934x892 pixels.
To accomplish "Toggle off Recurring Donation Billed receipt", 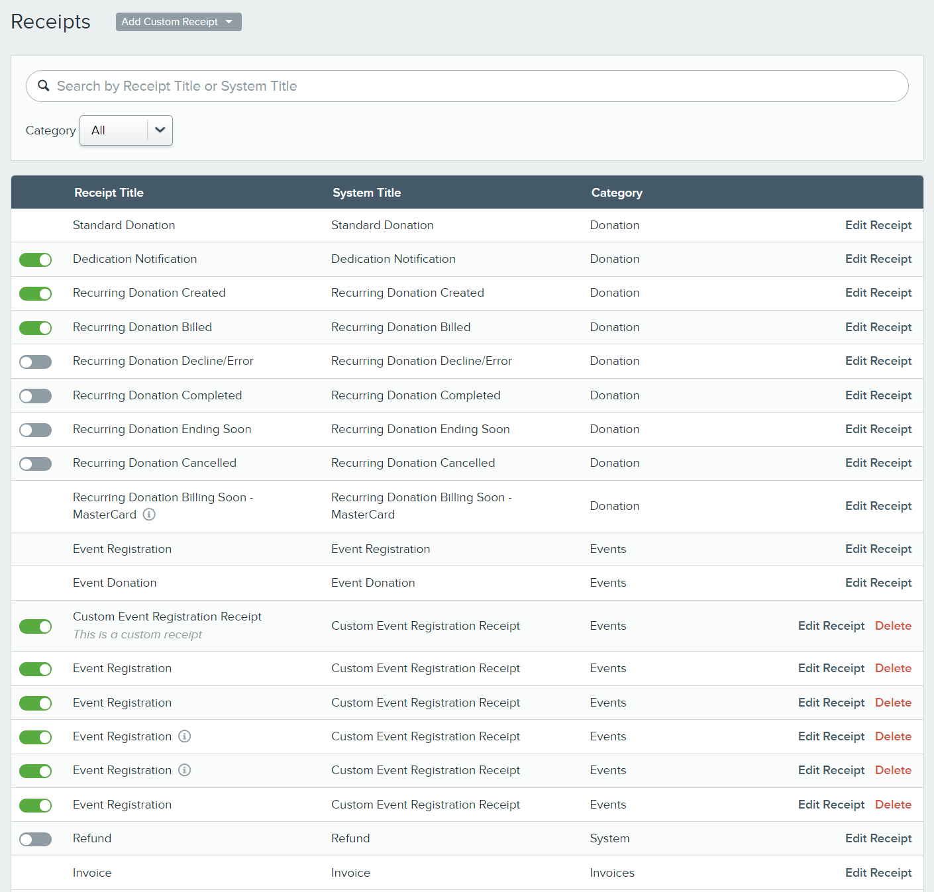I will pos(36,328).
